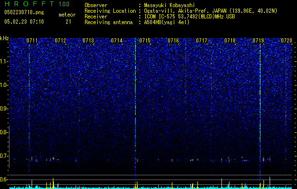Click the HROFFT 1.0.0 title text
This screenshot has width=297, height=189.
(x=37, y=4)
